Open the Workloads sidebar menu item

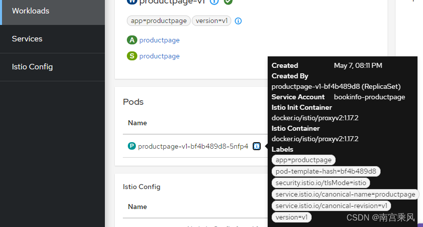[30, 11]
